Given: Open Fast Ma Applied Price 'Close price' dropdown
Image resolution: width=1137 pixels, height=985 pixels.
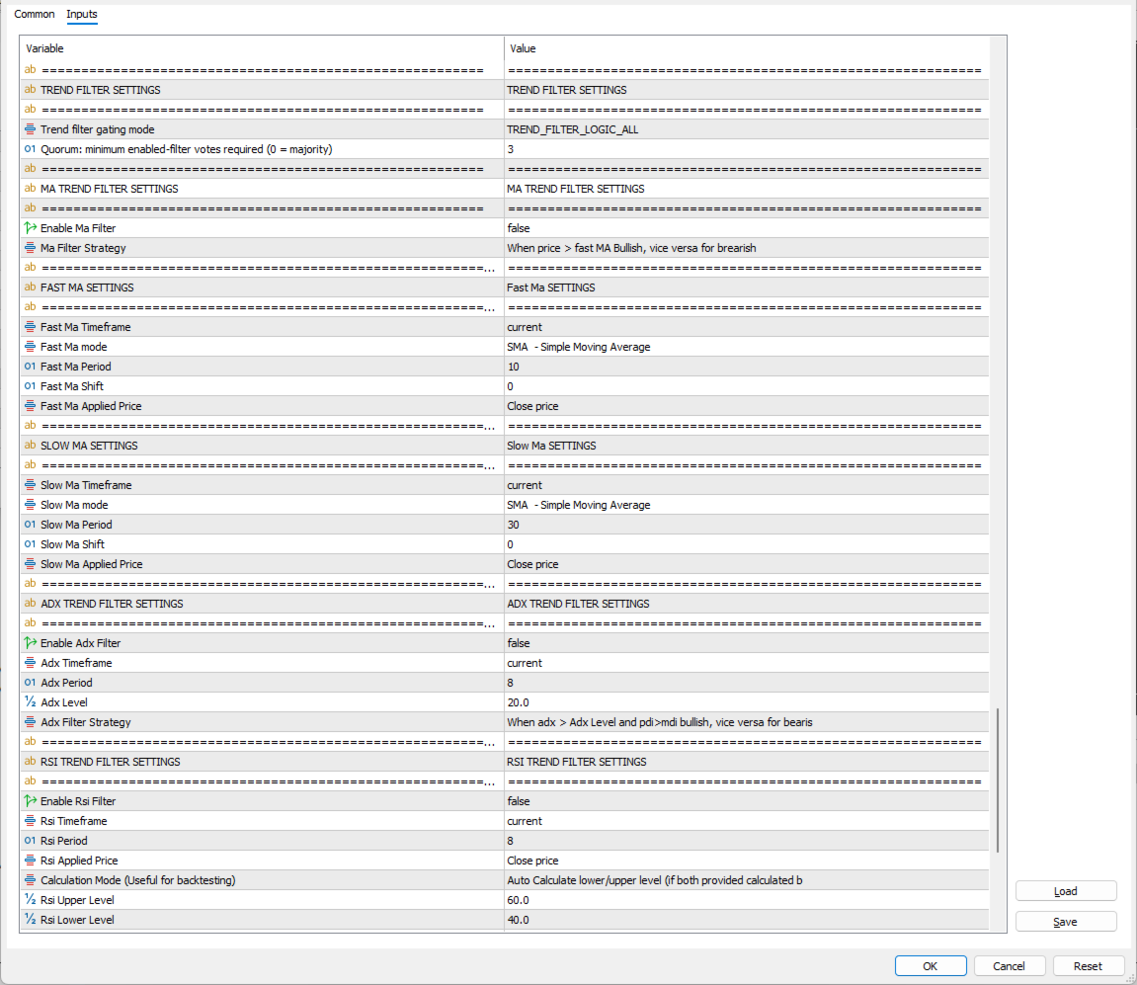Looking at the screenshot, I should [746, 405].
